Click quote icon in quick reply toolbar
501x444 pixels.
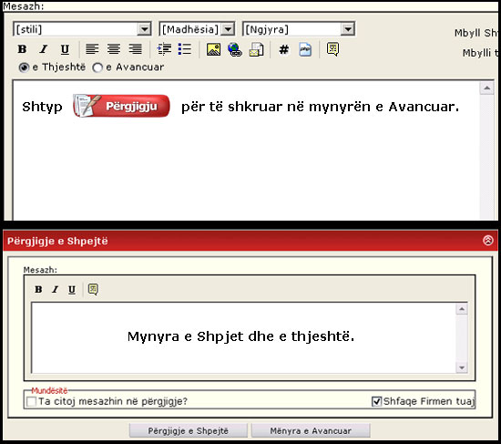tap(93, 290)
